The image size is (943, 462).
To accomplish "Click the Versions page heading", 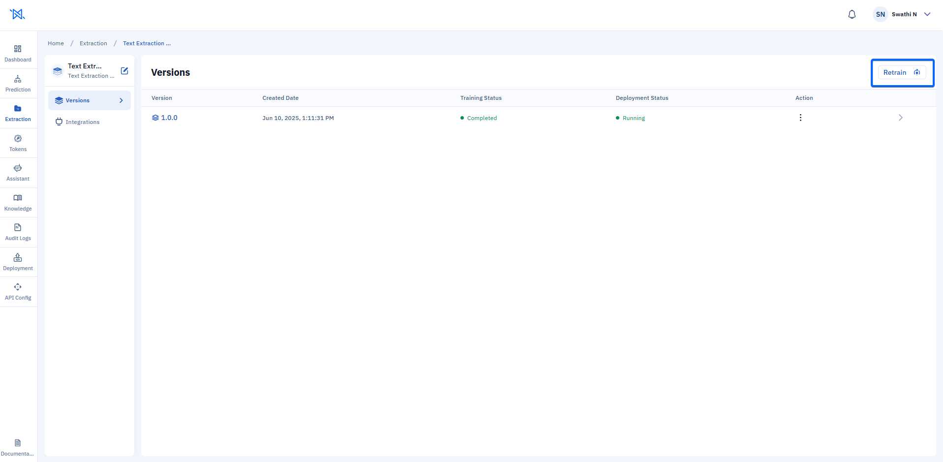I will (x=170, y=72).
